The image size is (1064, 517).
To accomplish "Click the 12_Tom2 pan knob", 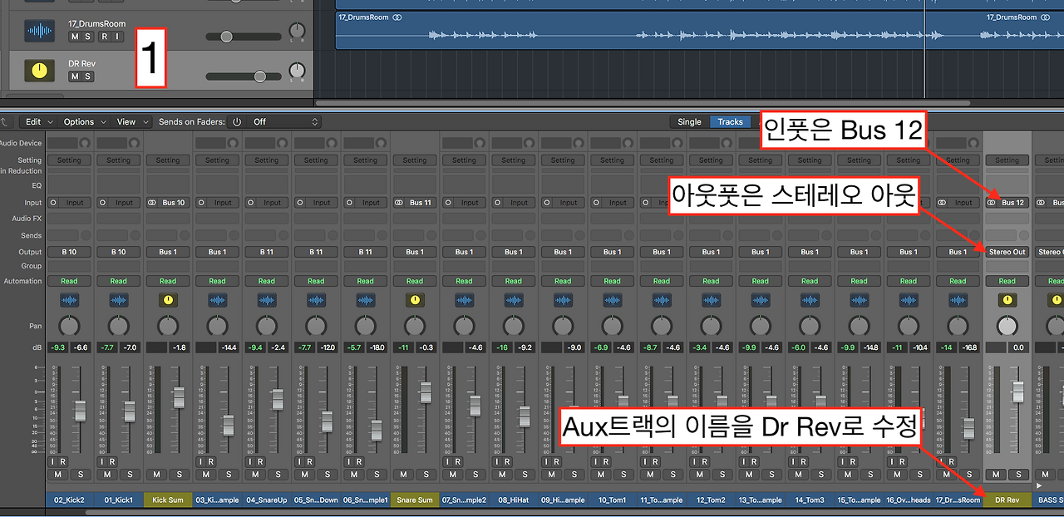I will (x=711, y=326).
